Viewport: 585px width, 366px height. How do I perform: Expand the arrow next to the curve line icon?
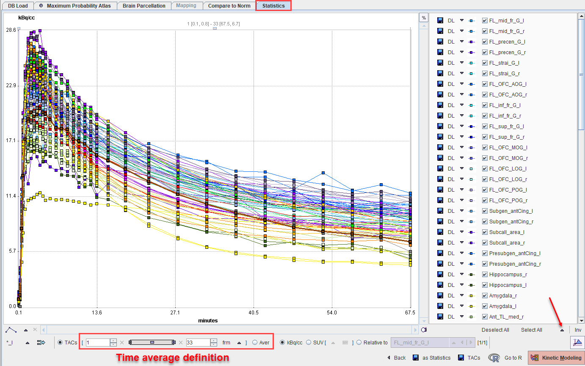point(26,330)
